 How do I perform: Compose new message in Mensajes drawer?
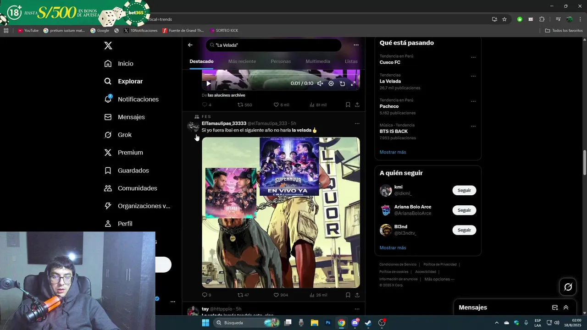(x=555, y=308)
